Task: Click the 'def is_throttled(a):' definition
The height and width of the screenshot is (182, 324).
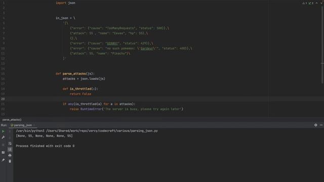Action: point(80,89)
